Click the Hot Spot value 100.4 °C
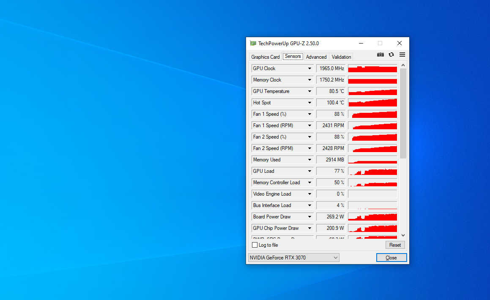This screenshot has width=490, height=300. (x=331, y=103)
